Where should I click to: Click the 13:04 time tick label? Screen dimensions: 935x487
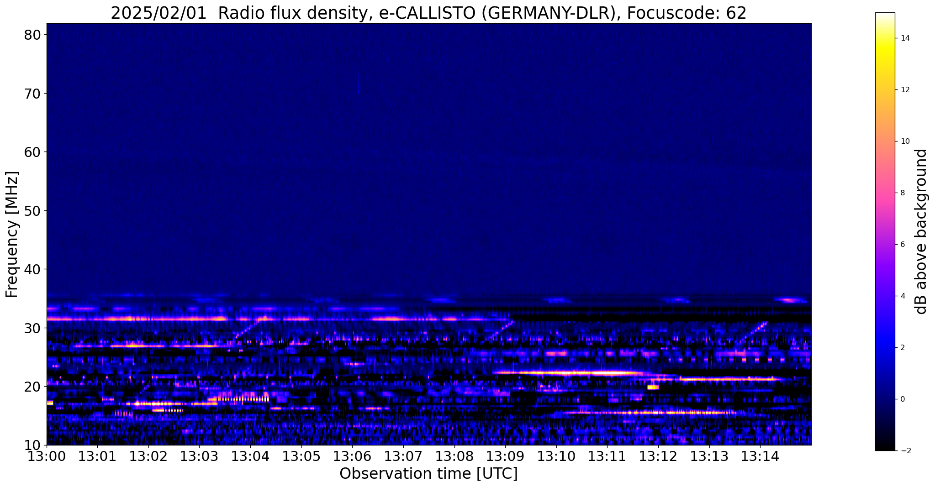(x=250, y=456)
